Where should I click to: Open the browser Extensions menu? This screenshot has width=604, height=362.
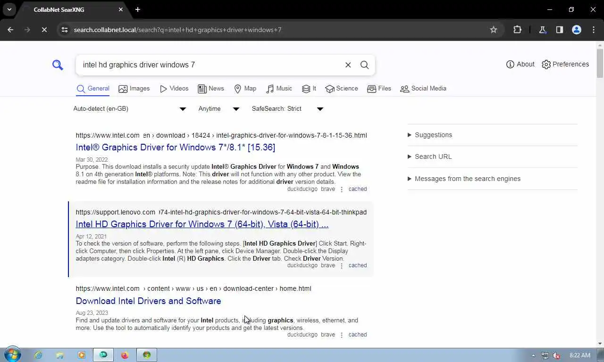517,30
